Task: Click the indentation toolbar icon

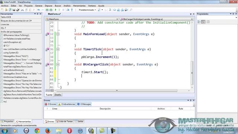Action: 110,10
